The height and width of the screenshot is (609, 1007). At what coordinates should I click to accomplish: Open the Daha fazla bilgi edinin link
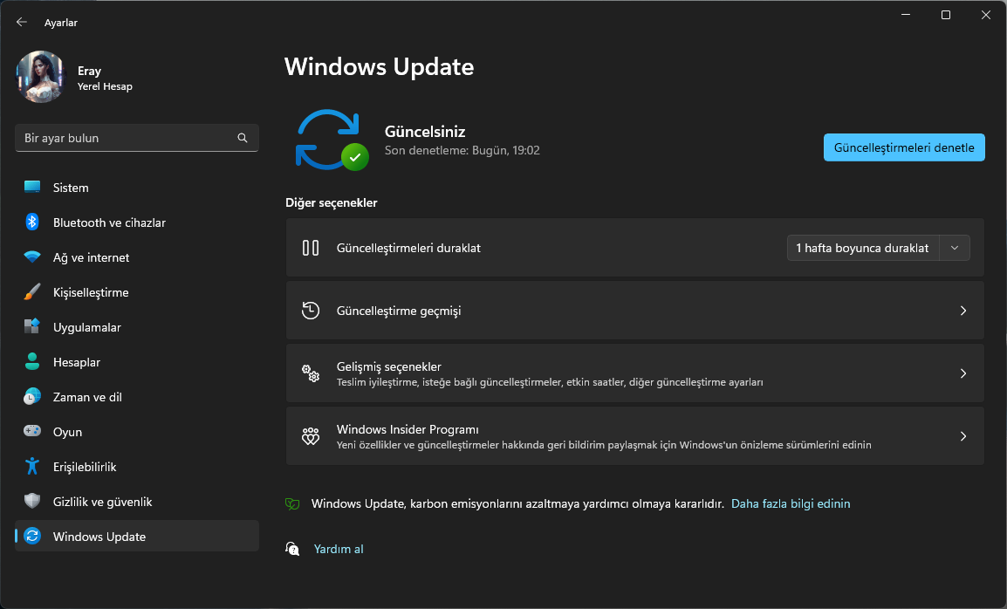791,503
